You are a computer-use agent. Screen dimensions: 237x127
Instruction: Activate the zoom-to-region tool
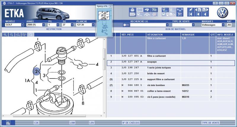point(18,35)
